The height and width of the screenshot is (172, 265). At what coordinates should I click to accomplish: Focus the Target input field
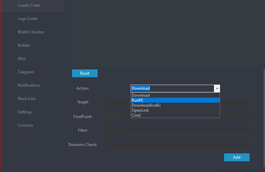pyautogui.click(x=177, y=102)
